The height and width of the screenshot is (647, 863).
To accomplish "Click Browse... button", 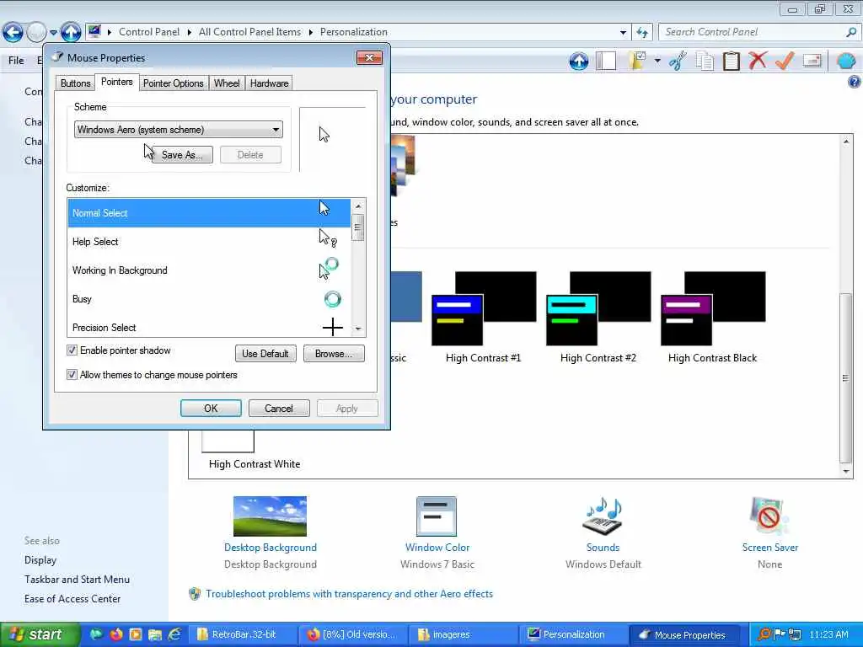I will 334,353.
